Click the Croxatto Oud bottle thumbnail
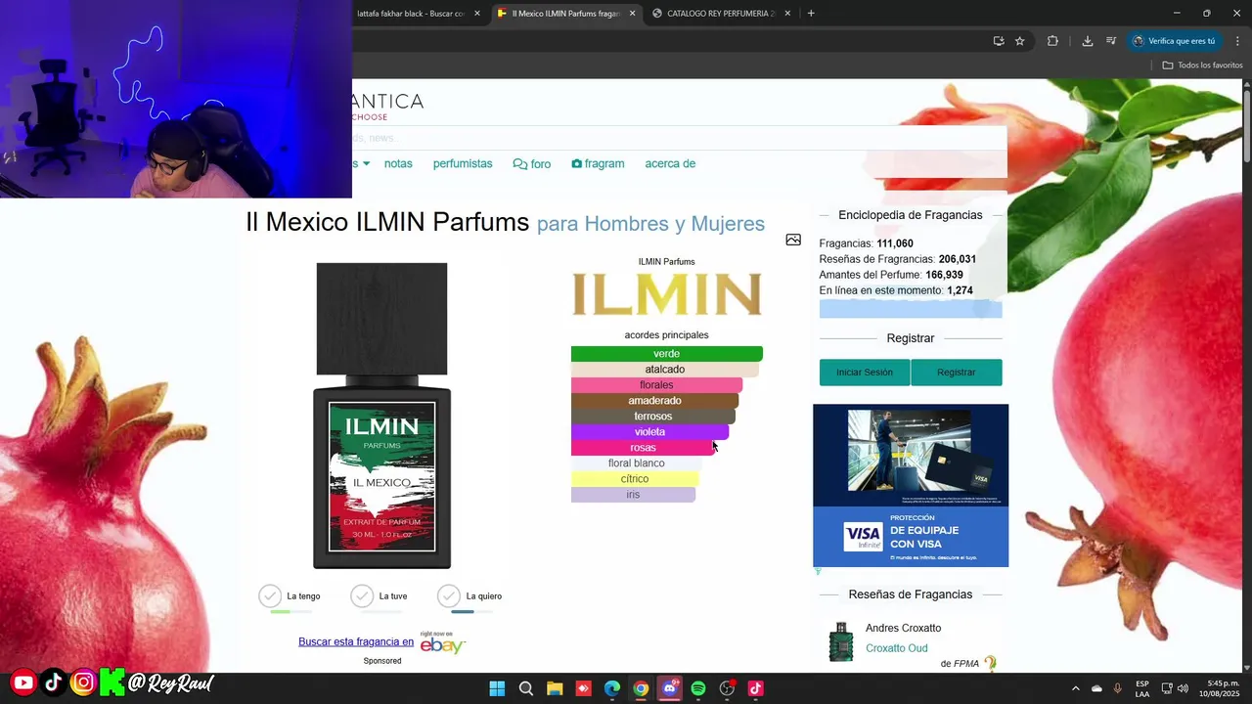Viewport: 1252px width, 704px height. (841, 642)
